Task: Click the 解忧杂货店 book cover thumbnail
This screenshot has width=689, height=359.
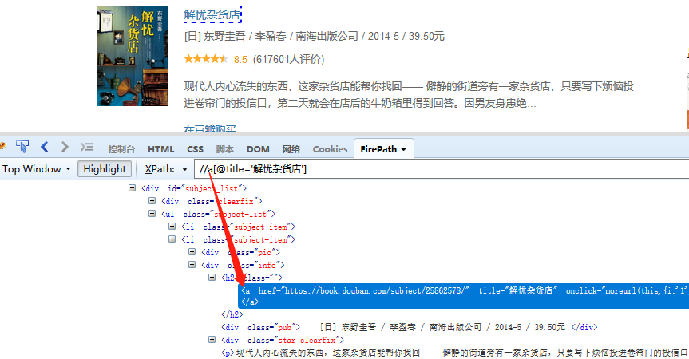Action: tap(133, 56)
